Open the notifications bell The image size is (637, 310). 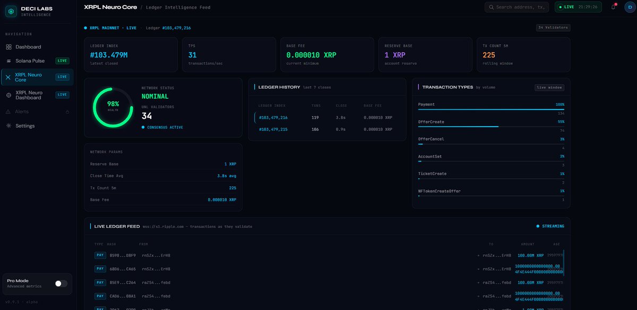pos(613,7)
